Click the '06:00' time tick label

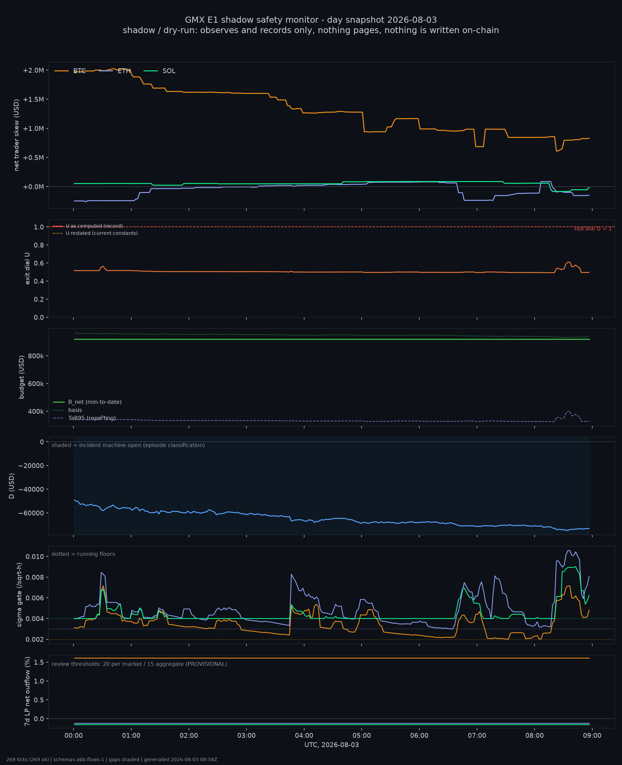click(x=419, y=736)
